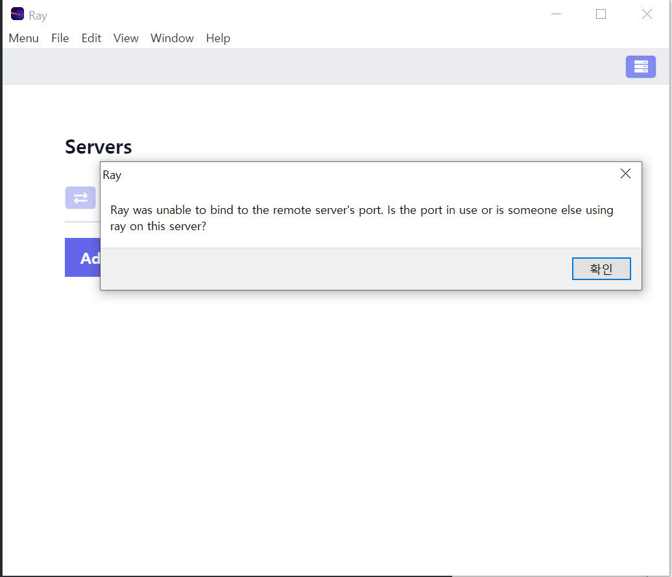Image resolution: width=672 pixels, height=577 pixels.
Task: Close the Ray application window
Action: 647,14
